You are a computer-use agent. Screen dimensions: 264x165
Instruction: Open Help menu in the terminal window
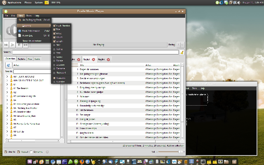pyautogui.click(x=203, y=88)
